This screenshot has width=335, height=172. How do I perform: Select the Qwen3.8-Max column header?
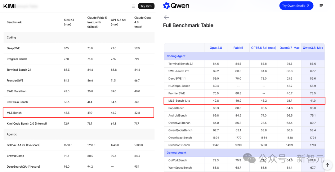[313, 48]
